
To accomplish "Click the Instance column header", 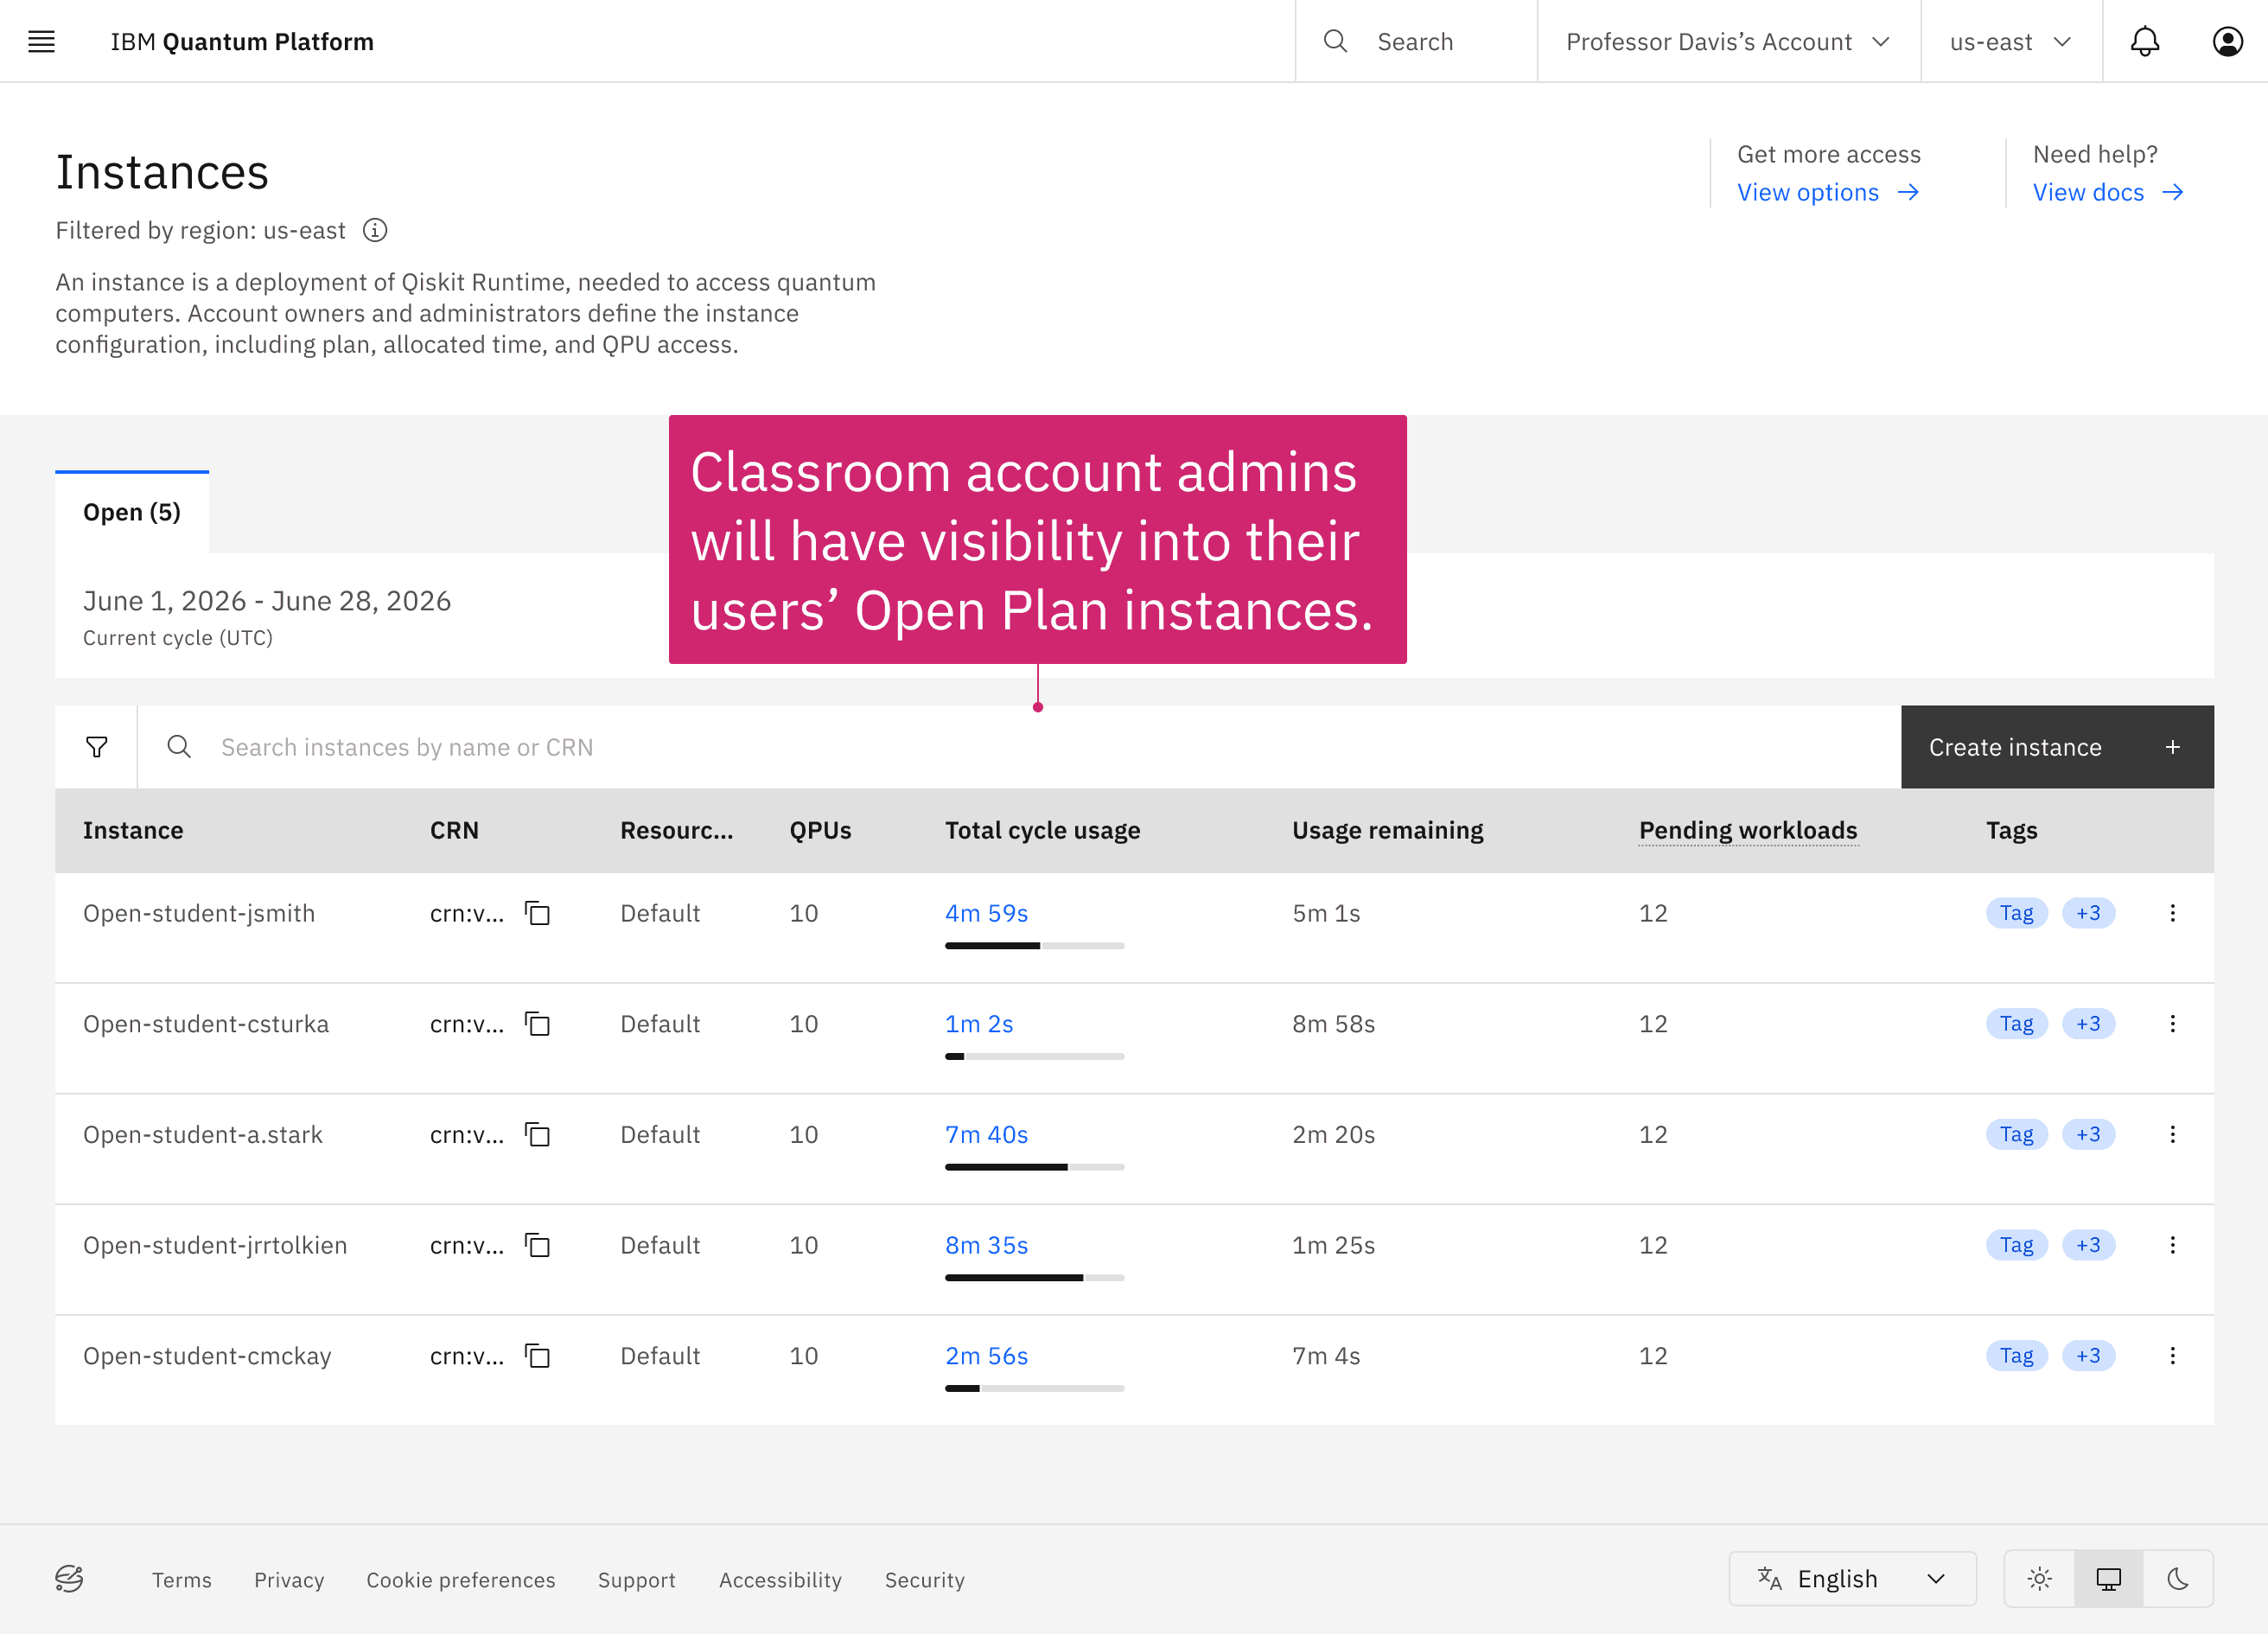I will pos(133,830).
